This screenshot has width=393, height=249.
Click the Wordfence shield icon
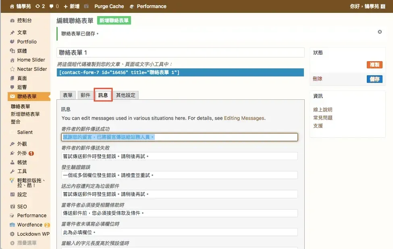point(12,225)
